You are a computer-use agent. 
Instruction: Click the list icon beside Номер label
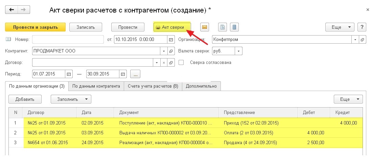pyautogui.click(x=8, y=39)
